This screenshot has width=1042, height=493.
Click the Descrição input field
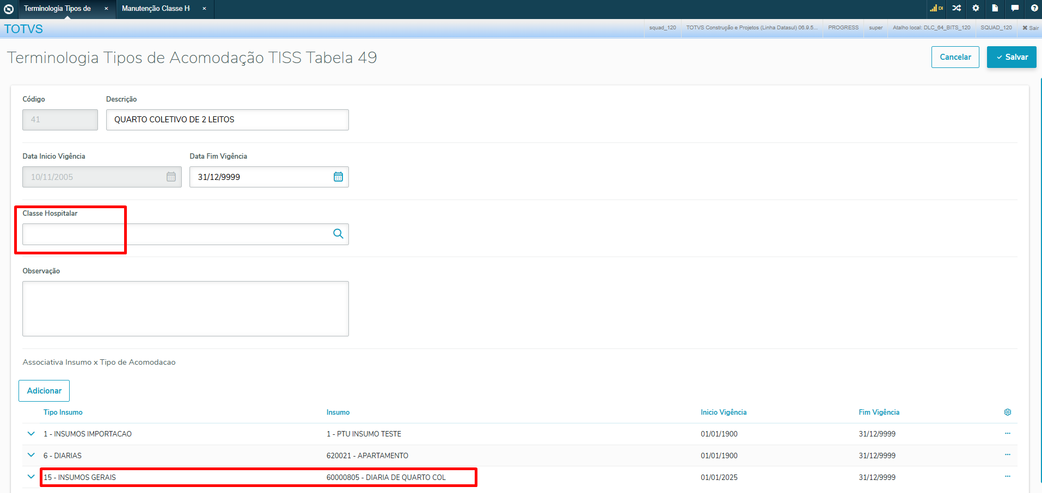click(228, 120)
